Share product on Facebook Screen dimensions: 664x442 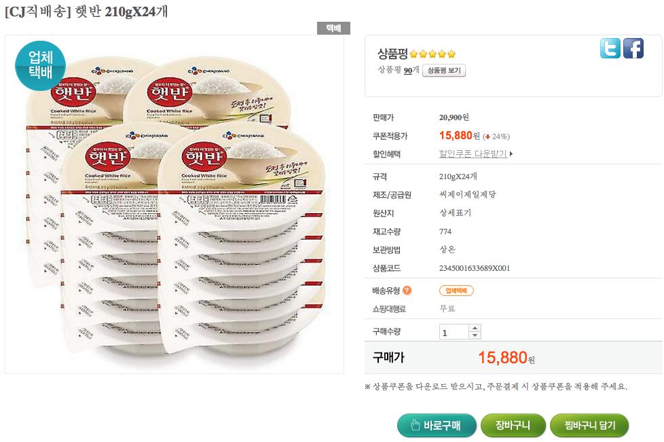(x=633, y=48)
